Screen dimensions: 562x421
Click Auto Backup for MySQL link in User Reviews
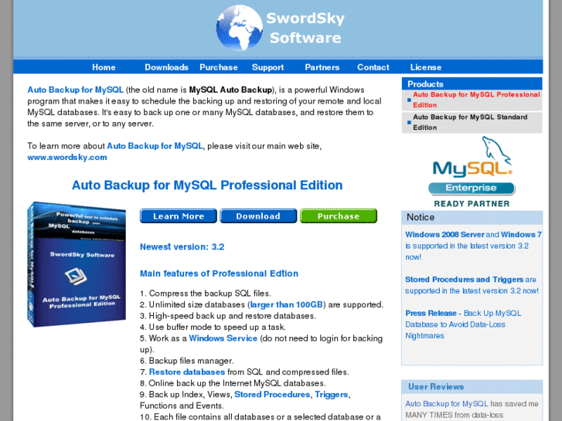tap(447, 404)
